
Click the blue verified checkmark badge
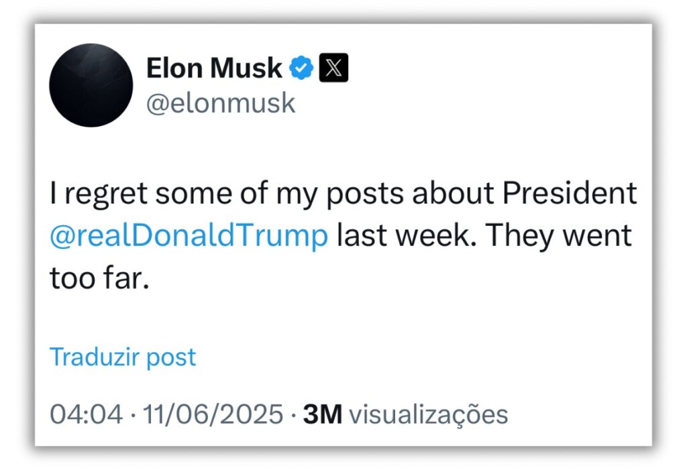(x=301, y=68)
